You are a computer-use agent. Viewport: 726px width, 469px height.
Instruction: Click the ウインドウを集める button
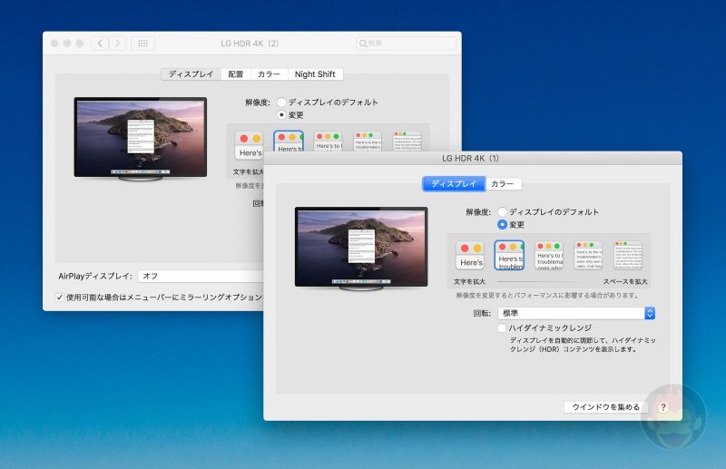(x=606, y=407)
